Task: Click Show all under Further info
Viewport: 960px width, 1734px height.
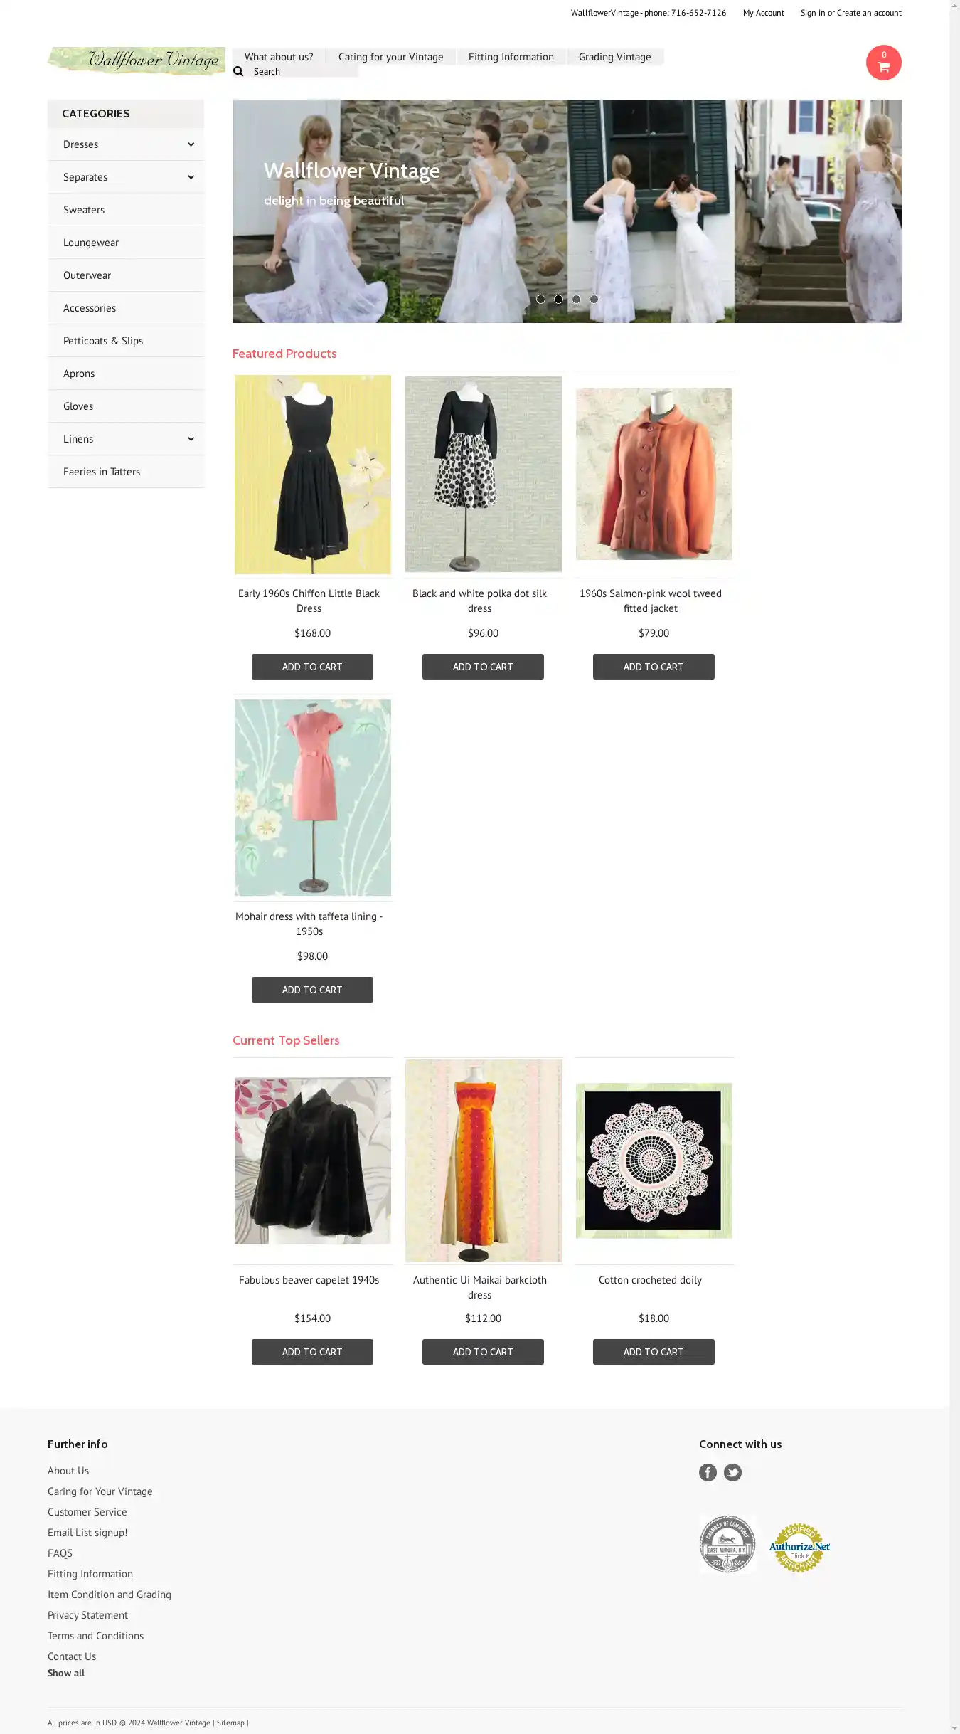Action: coord(66,1673)
